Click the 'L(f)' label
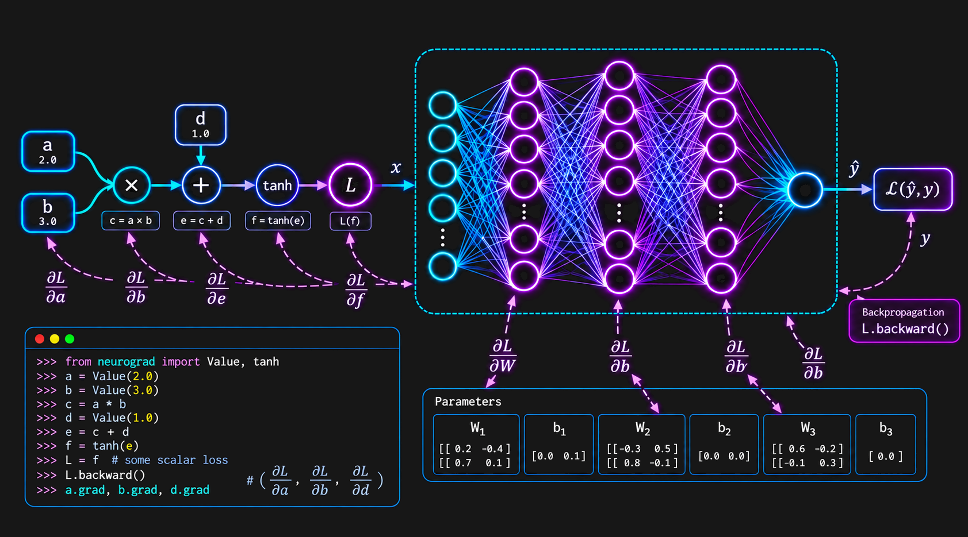The image size is (968, 537). tap(350, 221)
